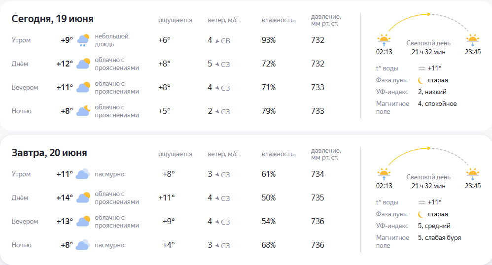Click the sun position dot on today's arc

[428, 14]
